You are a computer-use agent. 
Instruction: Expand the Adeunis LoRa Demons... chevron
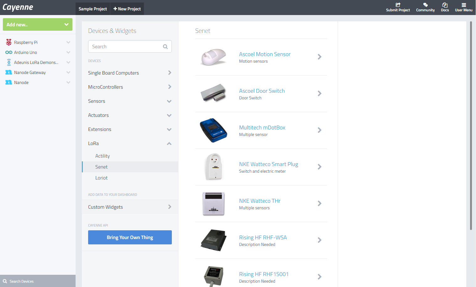(x=68, y=62)
